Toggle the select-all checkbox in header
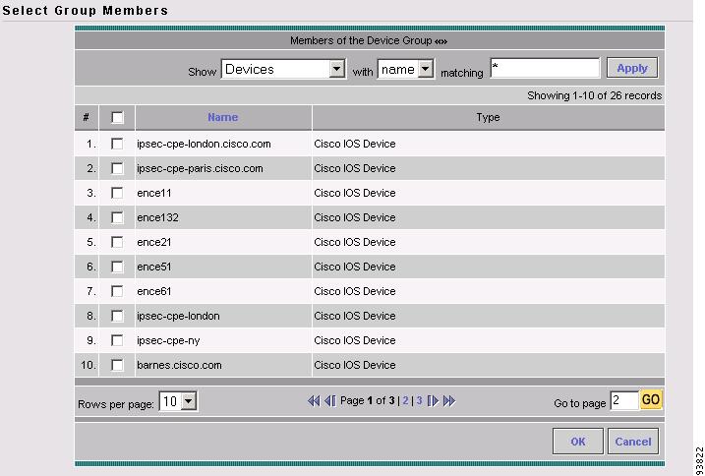The image size is (705, 476). point(117,117)
